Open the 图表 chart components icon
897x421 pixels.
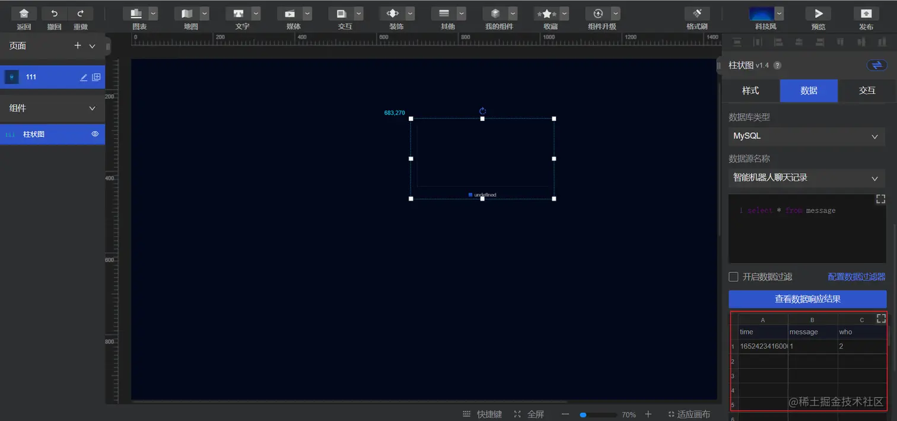pyautogui.click(x=136, y=13)
